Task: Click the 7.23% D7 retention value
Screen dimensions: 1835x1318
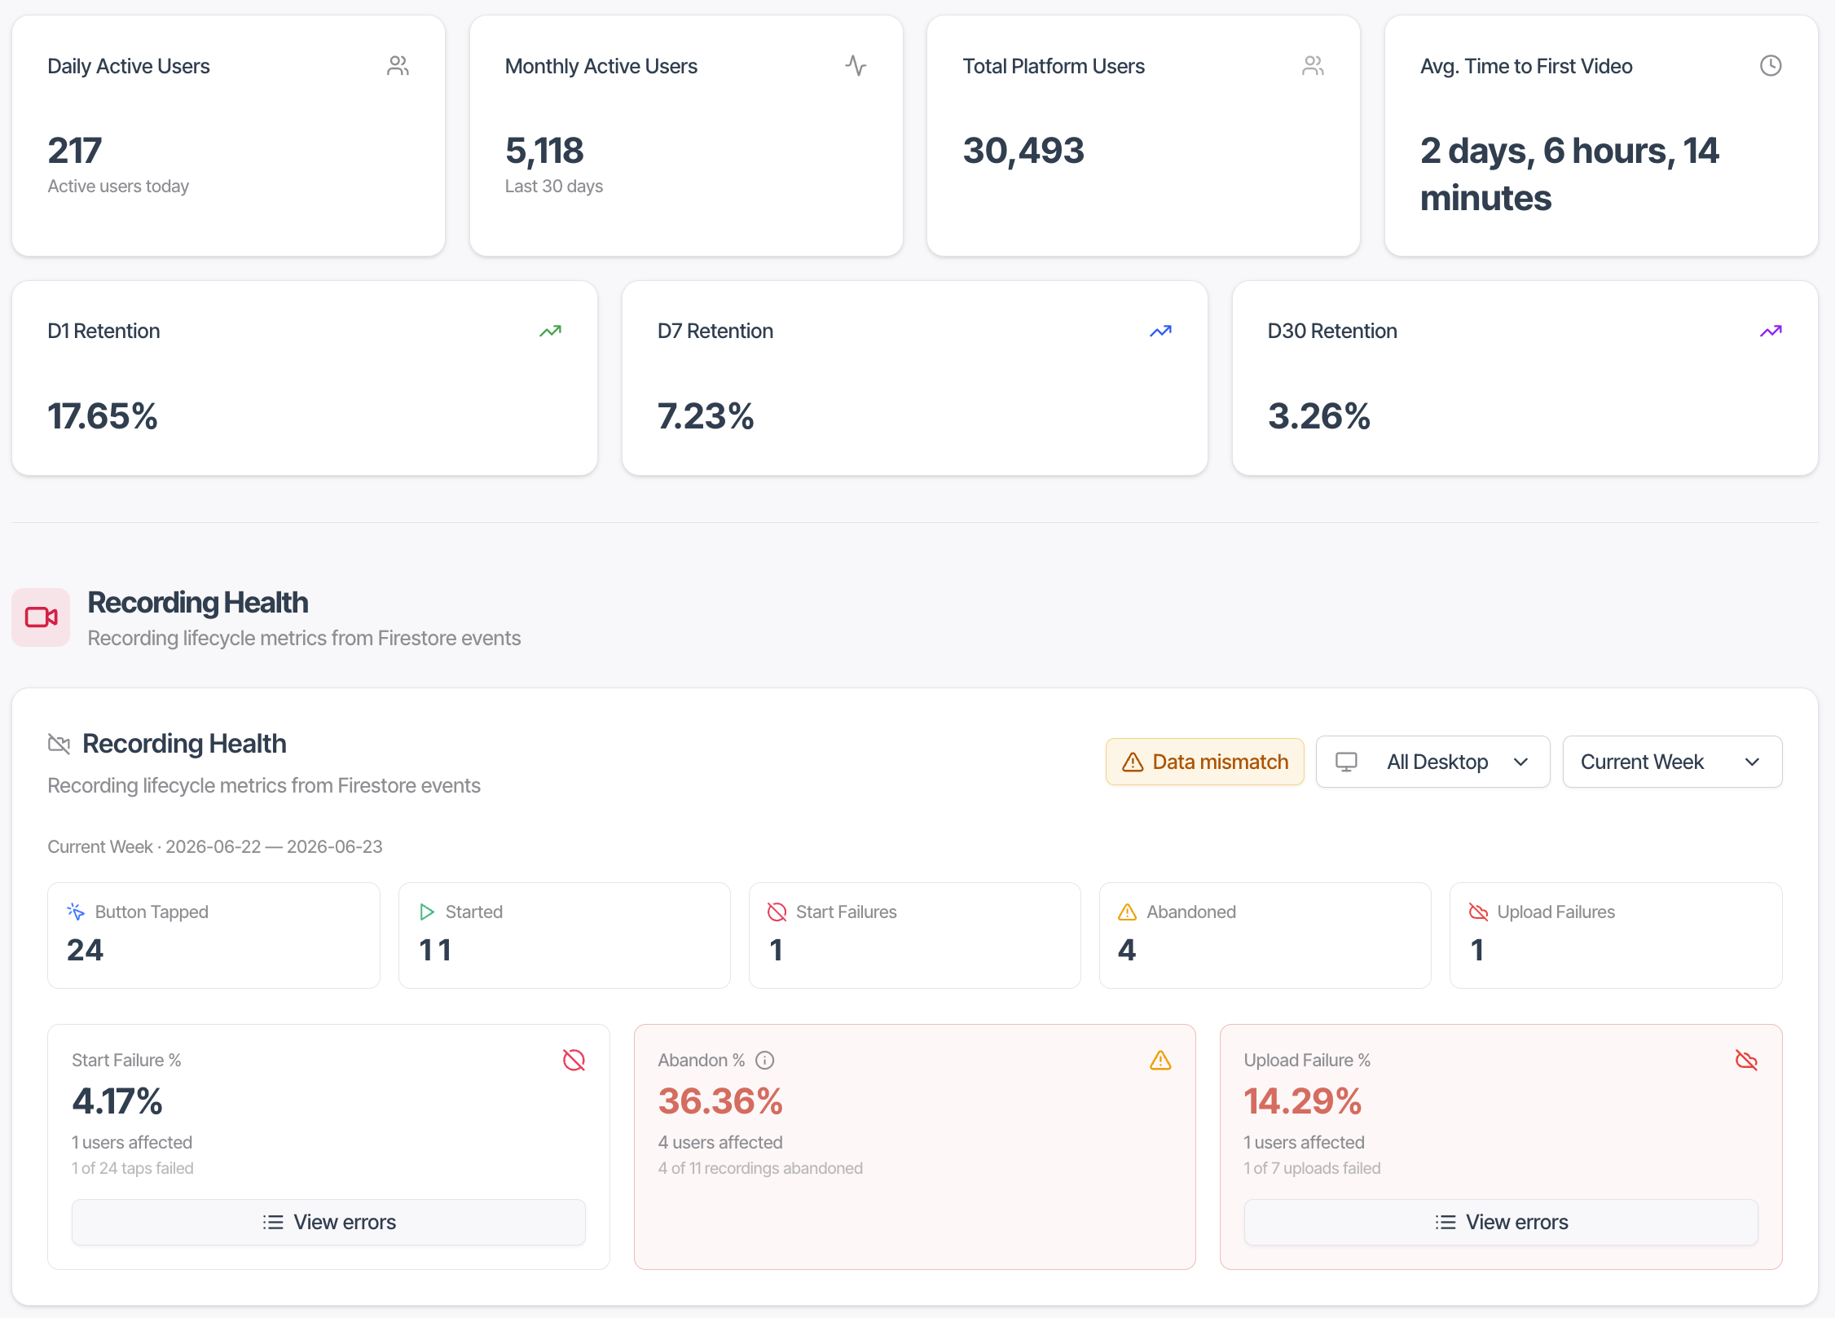Action: (x=706, y=416)
